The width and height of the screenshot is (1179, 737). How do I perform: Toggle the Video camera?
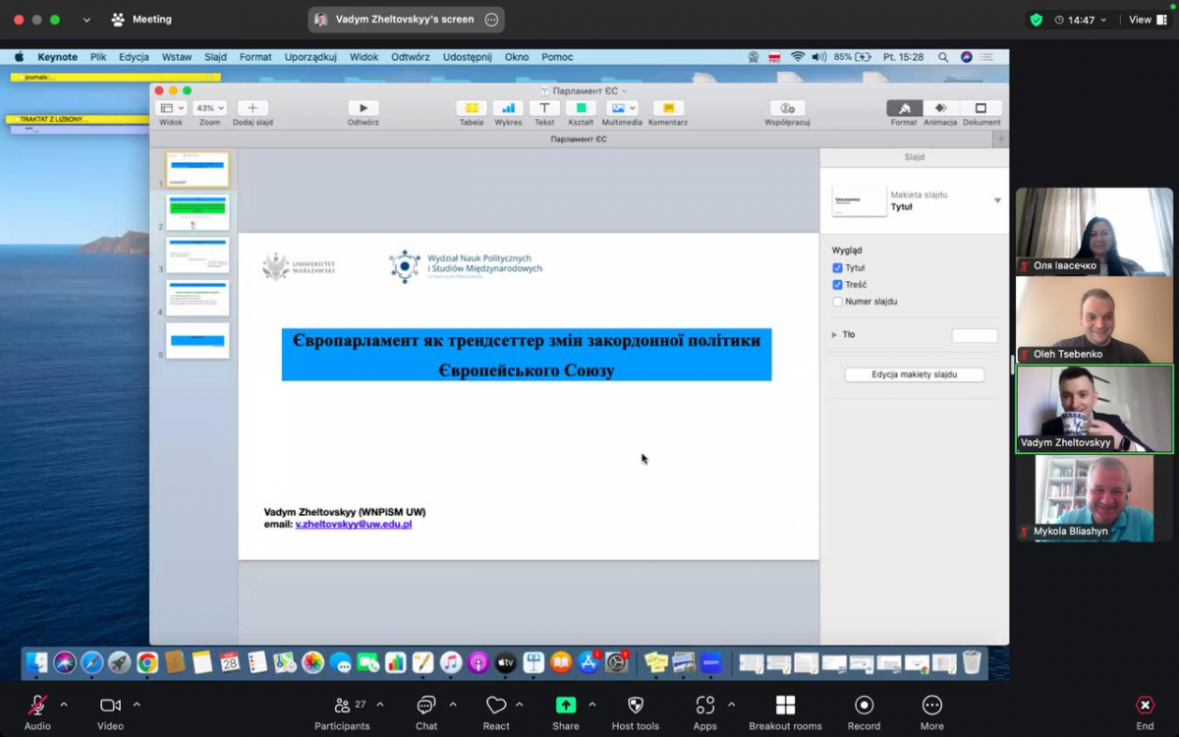pos(110,706)
